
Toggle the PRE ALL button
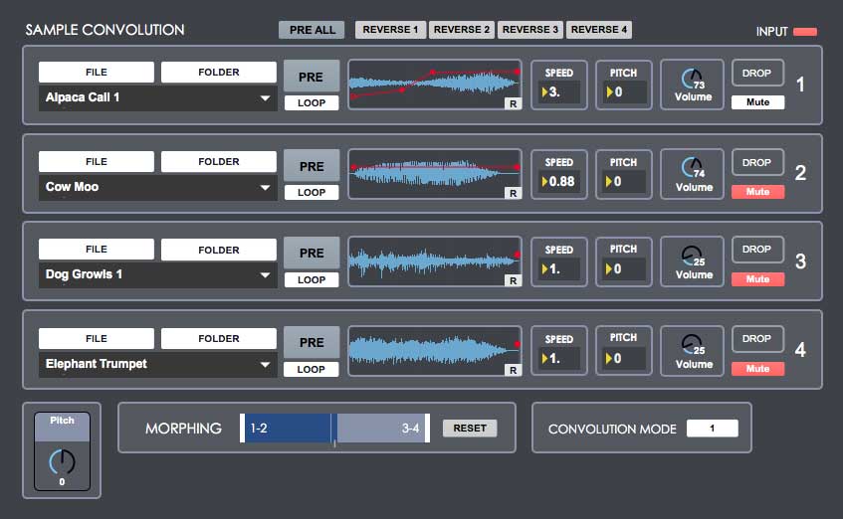pos(313,30)
